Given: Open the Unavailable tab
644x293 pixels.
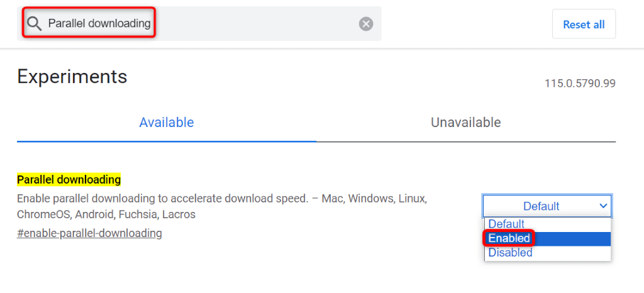Looking at the screenshot, I should click(465, 122).
